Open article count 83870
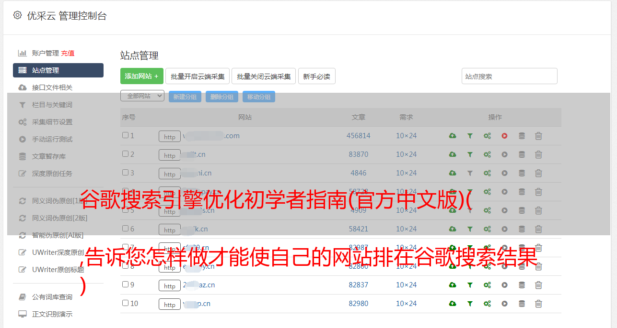This screenshot has height=328, width=617. pos(359,154)
